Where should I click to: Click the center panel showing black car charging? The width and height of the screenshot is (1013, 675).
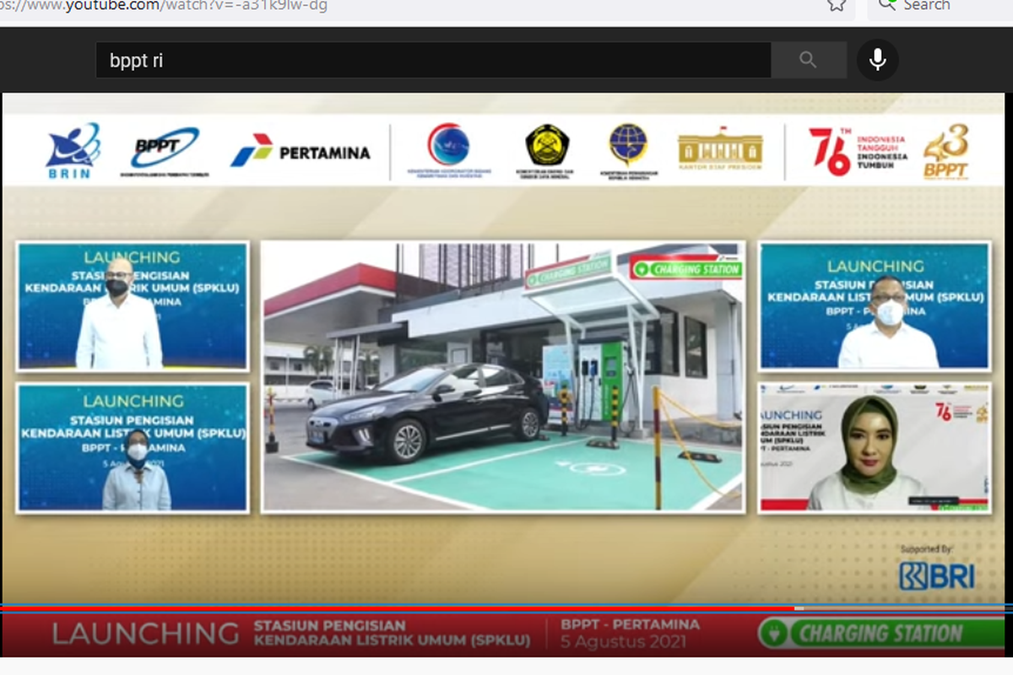coord(502,376)
